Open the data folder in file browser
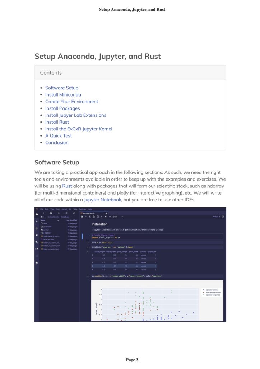The image size is (260, 369). pyautogui.click(x=45, y=223)
